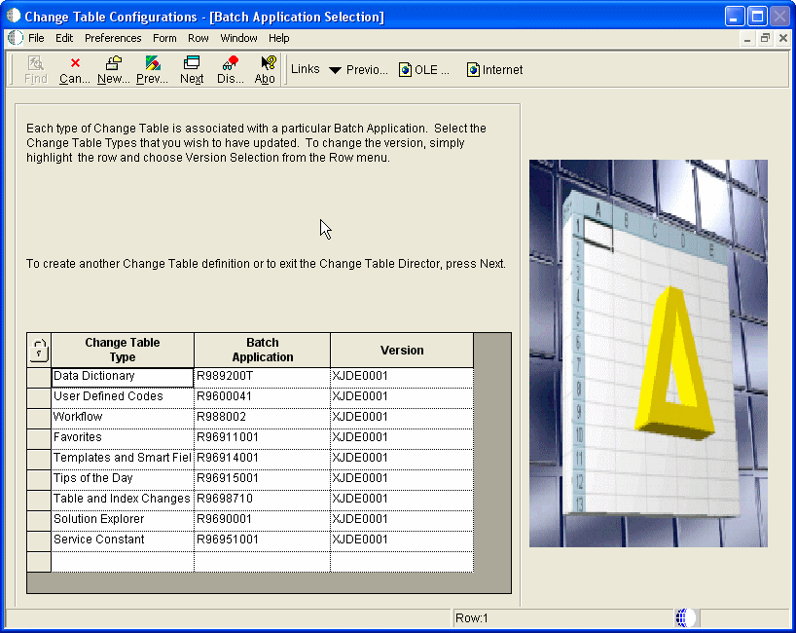Advance with the Next toolbar icon
The image size is (796, 633).
click(x=192, y=69)
